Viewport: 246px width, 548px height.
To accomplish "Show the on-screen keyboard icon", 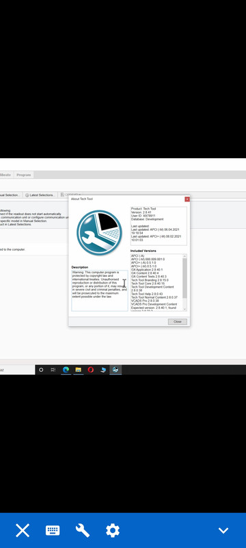I will (53, 530).
